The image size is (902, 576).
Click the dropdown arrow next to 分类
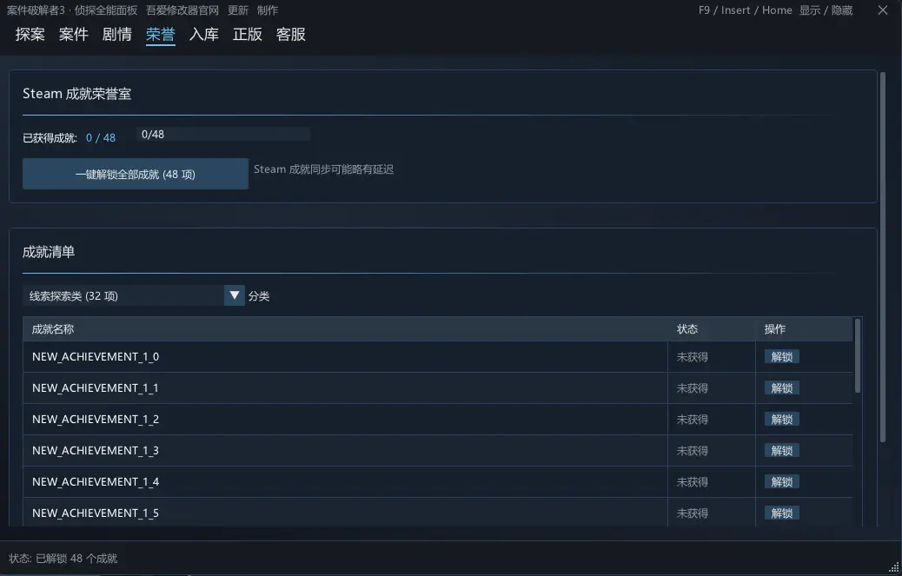pyautogui.click(x=234, y=295)
